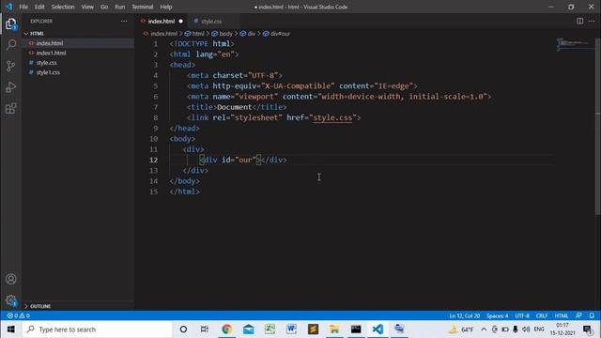Click the html breadcrumb item
601x338 pixels.
tap(195, 34)
